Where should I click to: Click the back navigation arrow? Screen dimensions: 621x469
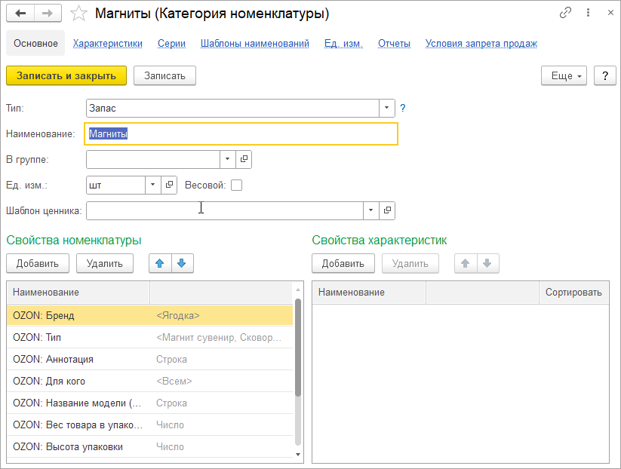pyautogui.click(x=21, y=12)
